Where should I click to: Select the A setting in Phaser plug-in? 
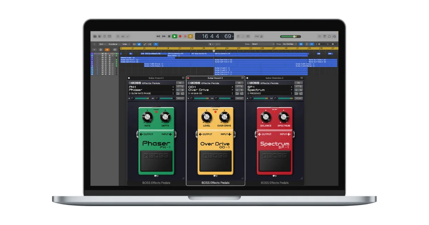178,90
